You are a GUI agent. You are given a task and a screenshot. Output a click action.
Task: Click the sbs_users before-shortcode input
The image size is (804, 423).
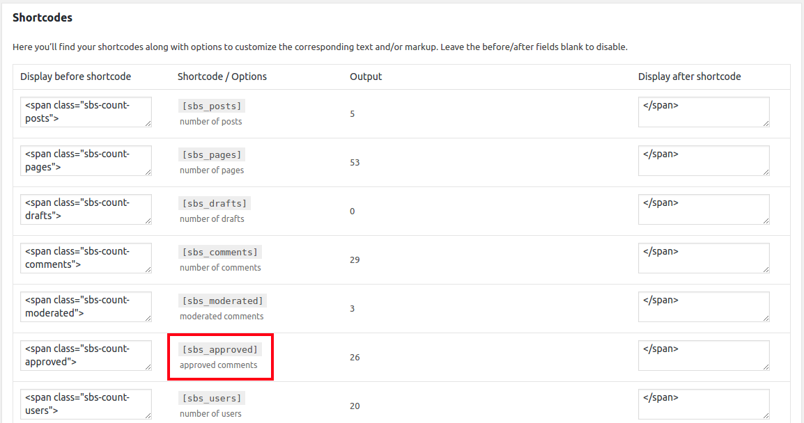[86, 404]
